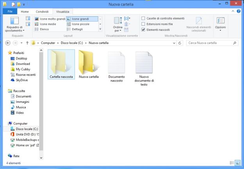Switch to large icons view in status bar
Image resolution: width=244 pixels, height=169 pixels.
point(237,163)
